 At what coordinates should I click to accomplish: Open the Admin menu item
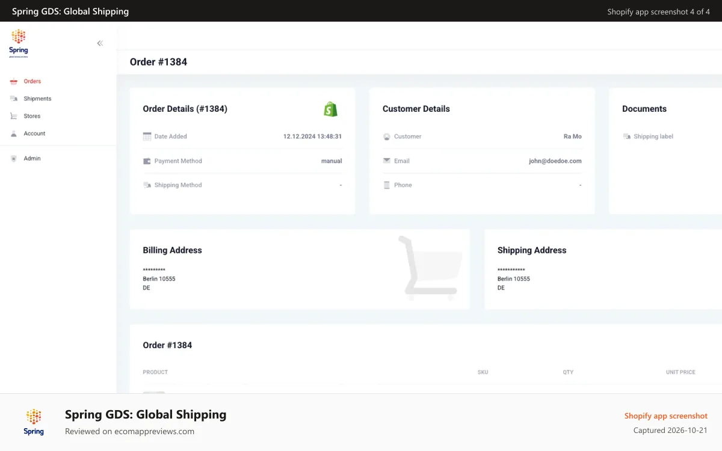point(32,159)
